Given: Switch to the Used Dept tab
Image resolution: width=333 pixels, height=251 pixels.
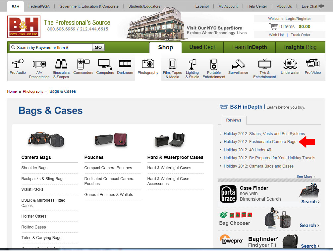Looking at the screenshot, I should [202, 47].
